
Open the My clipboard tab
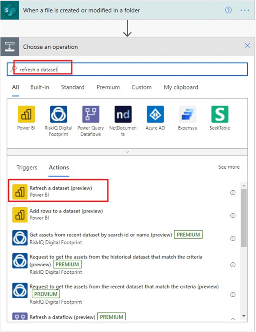[181, 87]
